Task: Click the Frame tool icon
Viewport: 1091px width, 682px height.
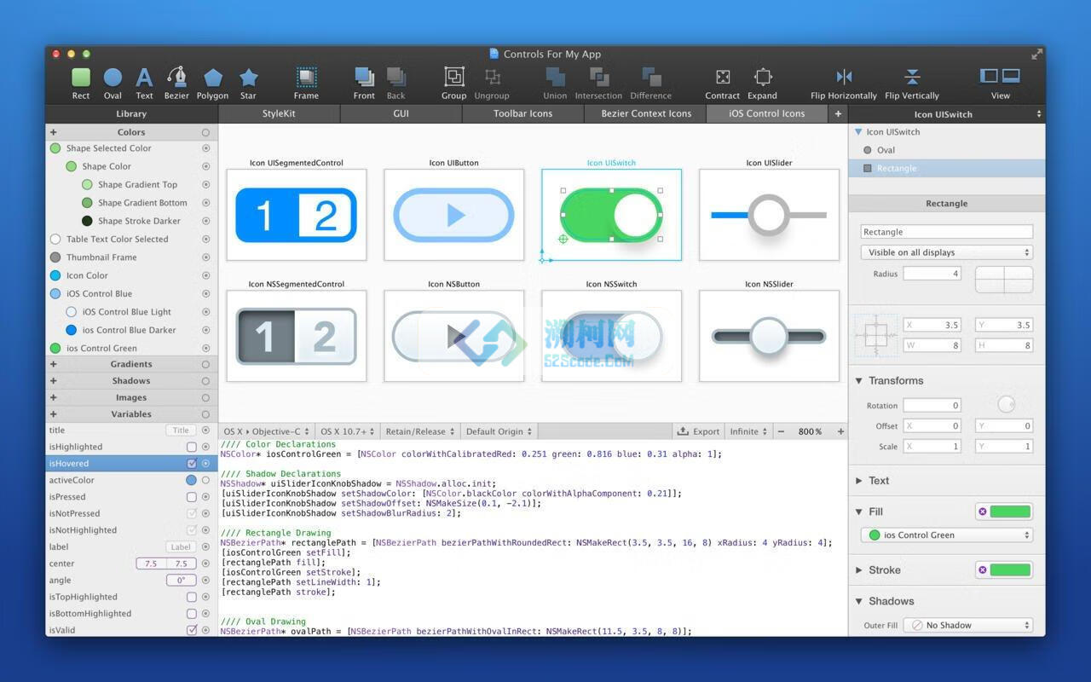Action: coord(306,78)
